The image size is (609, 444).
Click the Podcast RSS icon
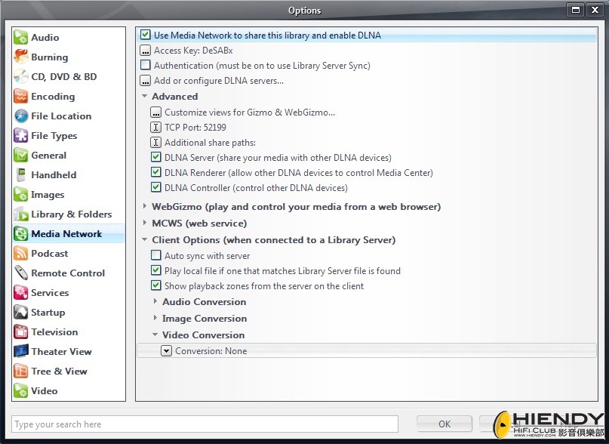[21, 253]
